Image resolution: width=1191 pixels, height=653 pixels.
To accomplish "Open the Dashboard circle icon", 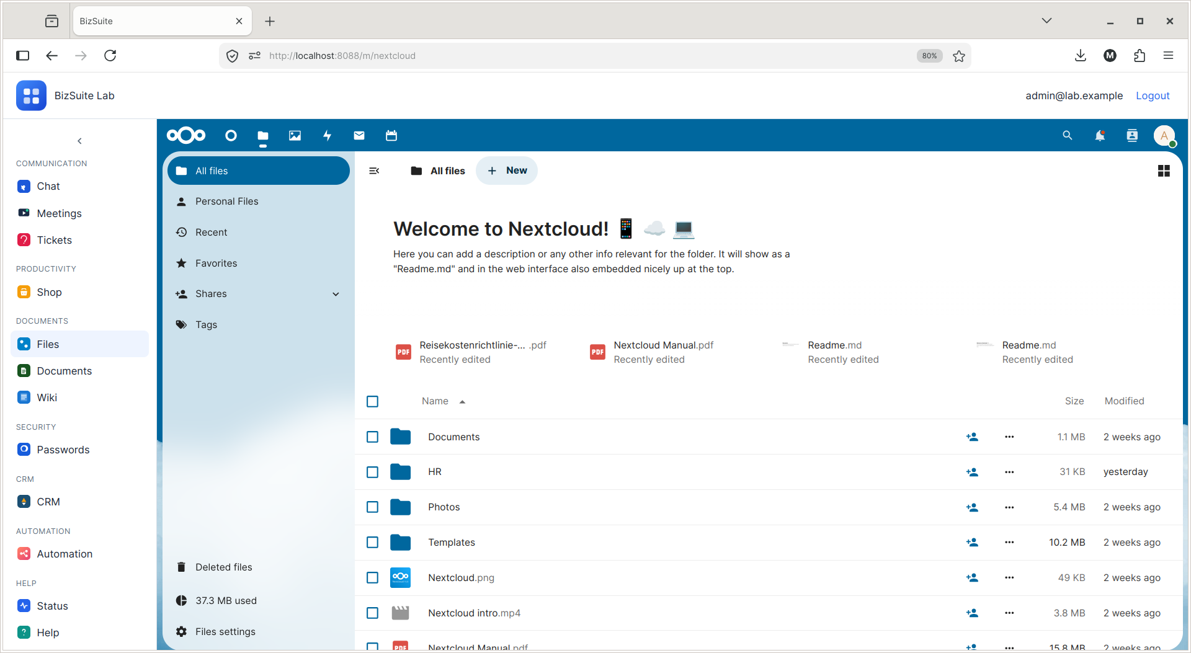I will (x=231, y=135).
